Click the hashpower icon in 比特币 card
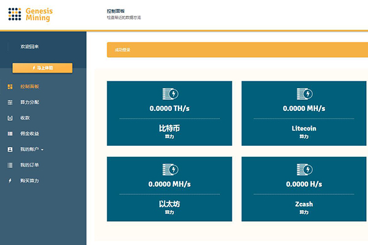 point(171,94)
